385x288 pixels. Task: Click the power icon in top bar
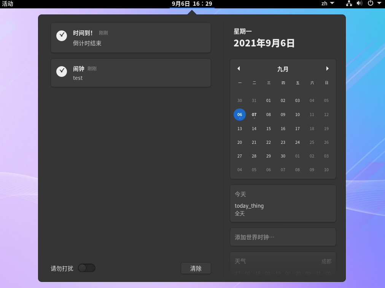tap(371, 3)
